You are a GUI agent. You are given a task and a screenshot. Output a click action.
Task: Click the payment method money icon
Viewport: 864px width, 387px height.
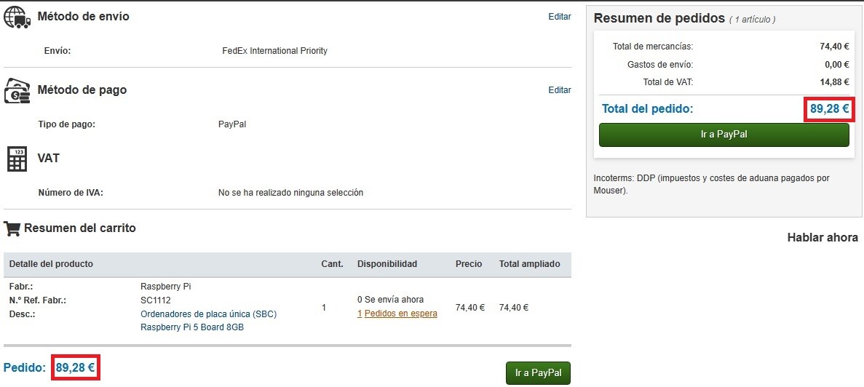(17, 90)
